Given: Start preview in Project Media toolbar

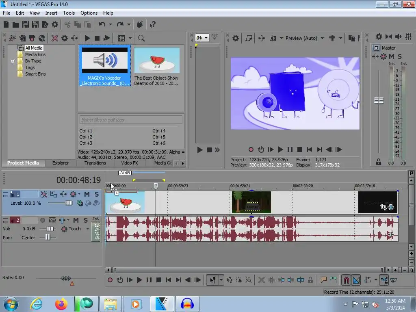Looking at the screenshot, I should (x=87, y=38).
